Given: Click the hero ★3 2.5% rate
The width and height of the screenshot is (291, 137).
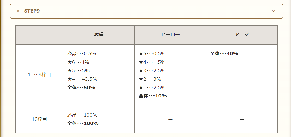Looking at the screenshot, I should coord(152,71).
